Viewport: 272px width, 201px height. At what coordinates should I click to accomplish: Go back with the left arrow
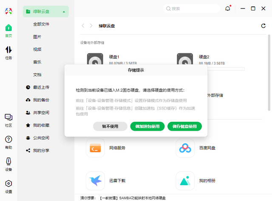coord(83,26)
